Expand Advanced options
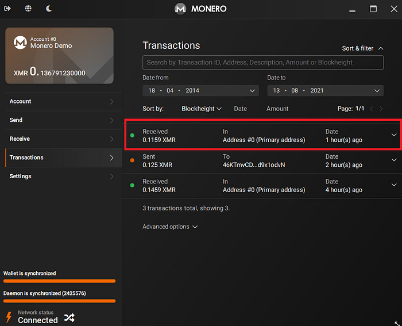The image size is (402, 326). coord(170,227)
